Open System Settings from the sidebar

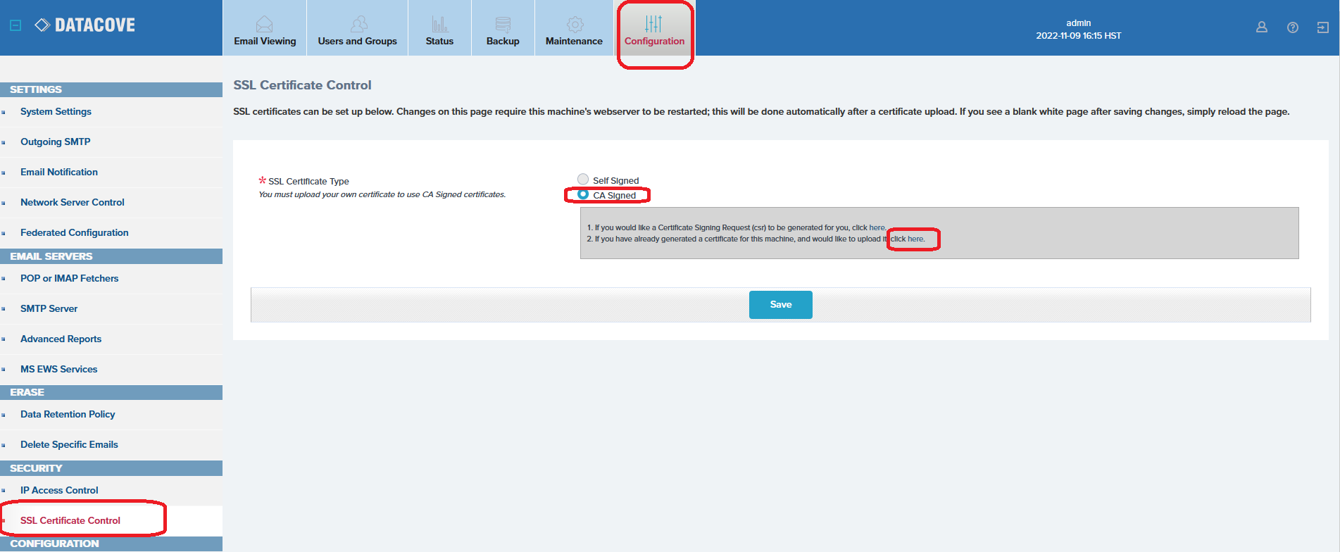(56, 111)
